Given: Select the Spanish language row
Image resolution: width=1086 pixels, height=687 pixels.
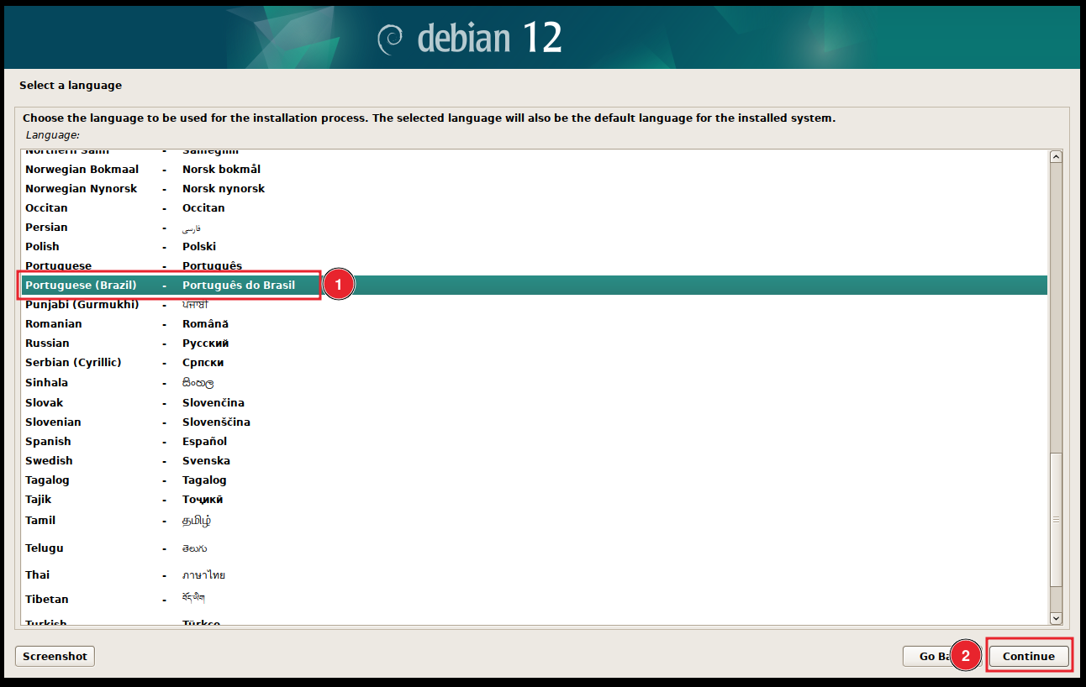Looking at the screenshot, I should (535, 441).
